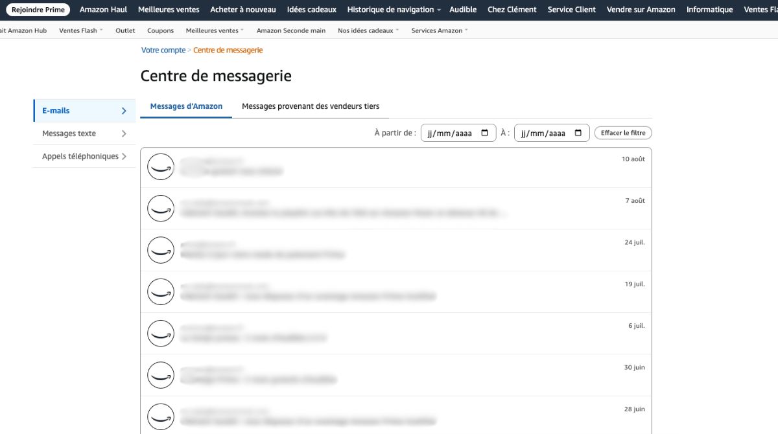
Task: Expand the Ventes Flash submenu
Action: [81, 30]
